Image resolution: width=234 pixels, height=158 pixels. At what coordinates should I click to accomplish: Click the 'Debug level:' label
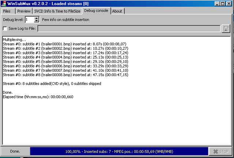[13, 20]
